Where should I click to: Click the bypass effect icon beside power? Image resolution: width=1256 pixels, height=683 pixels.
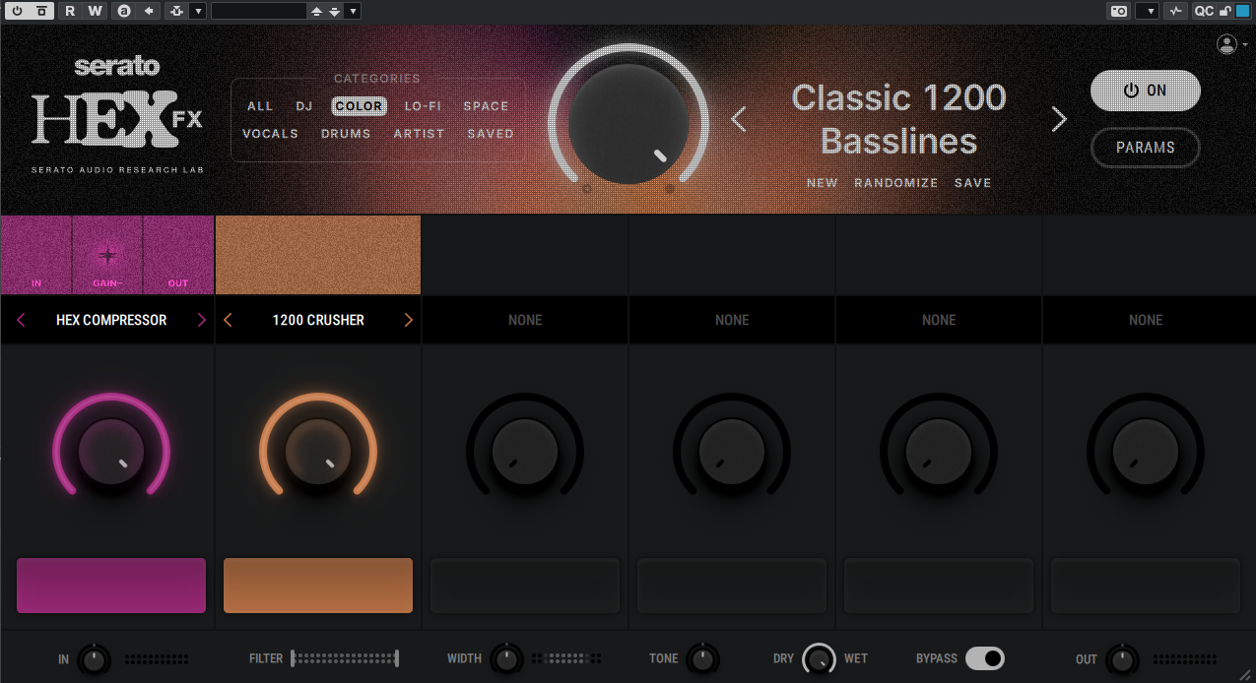40,11
